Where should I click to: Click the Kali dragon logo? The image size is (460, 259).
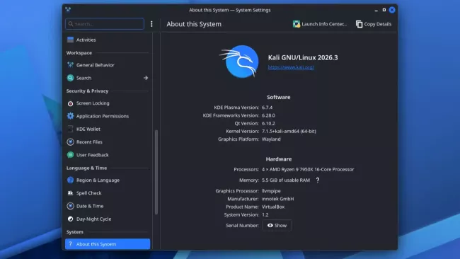(x=240, y=62)
